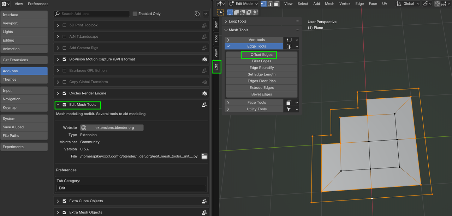This screenshot has width=452, height=216.
Task: Click the Offset Edges button
Action: coord(262,55)
